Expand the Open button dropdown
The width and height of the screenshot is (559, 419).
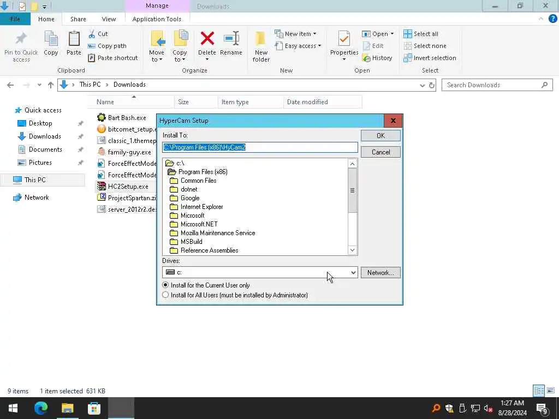click(x=392, y=34)
